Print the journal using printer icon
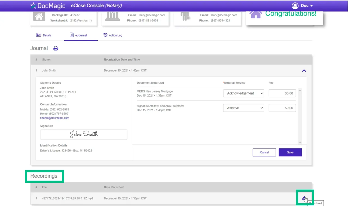The height and width of the screenshot is (207, 348). click(x=56, y=48)
